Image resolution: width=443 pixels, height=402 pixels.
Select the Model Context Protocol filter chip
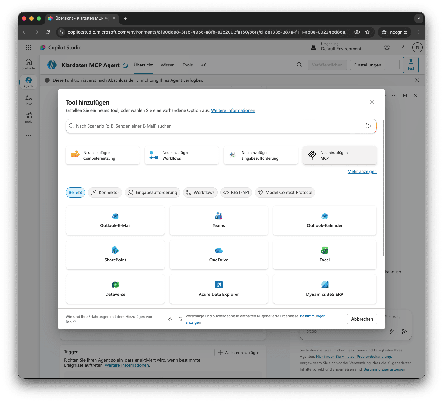pos(285,192)
